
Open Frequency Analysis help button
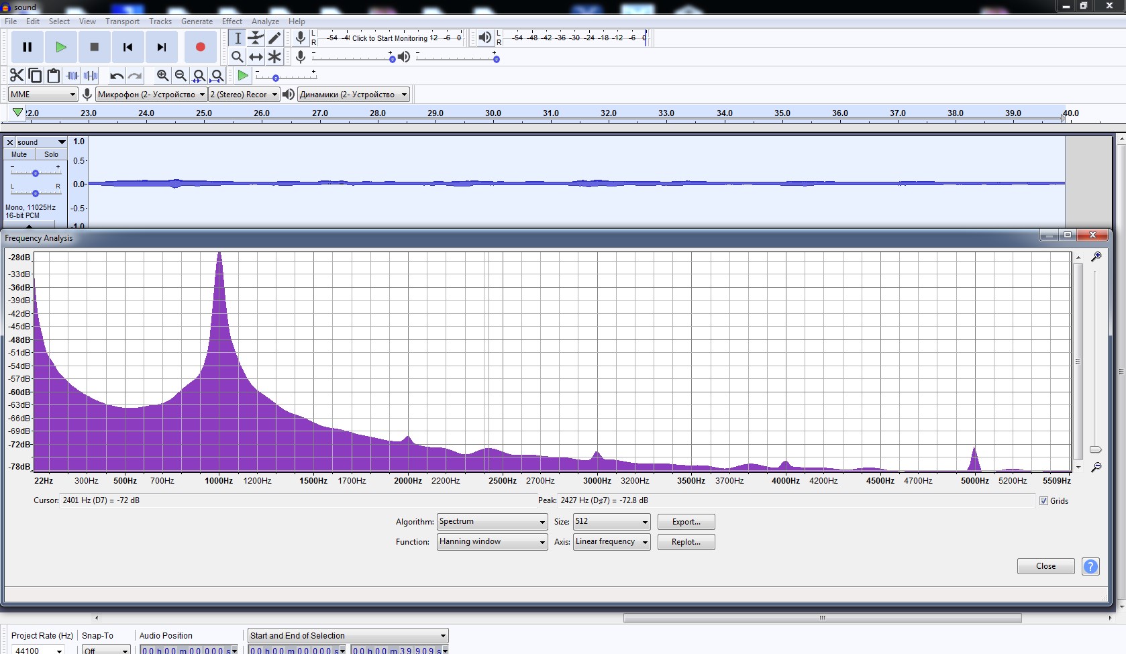pyautogui.click(x=1091, y=566)
